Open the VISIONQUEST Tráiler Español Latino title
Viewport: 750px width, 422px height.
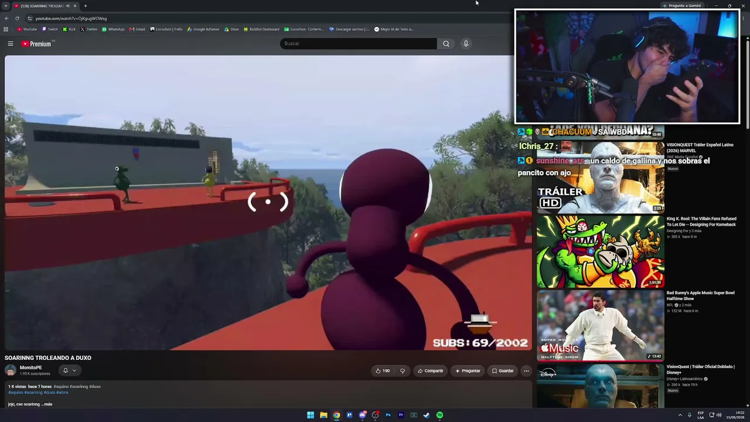(700, 148)
